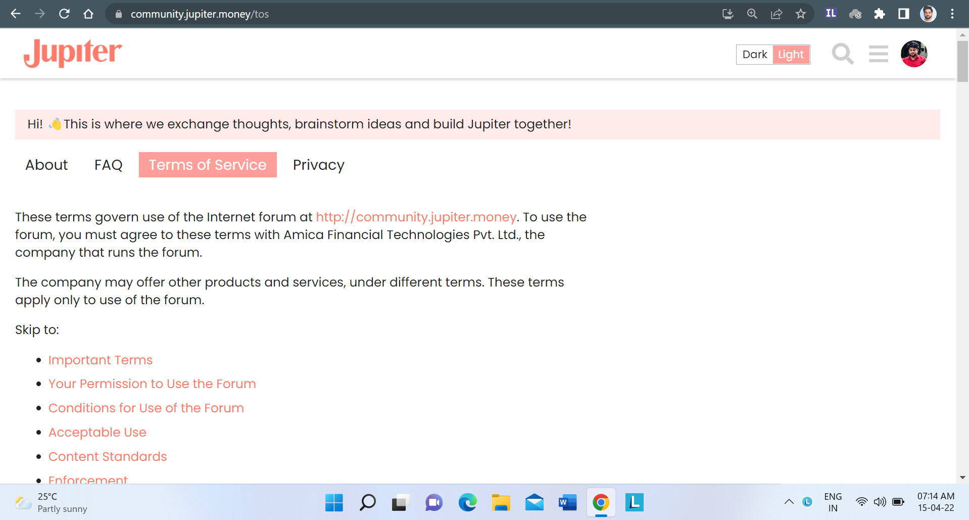Jump to Content Standards section

pos(108,456)
